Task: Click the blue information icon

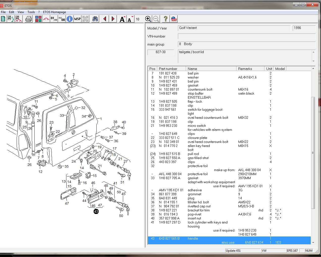Action: 70,19
